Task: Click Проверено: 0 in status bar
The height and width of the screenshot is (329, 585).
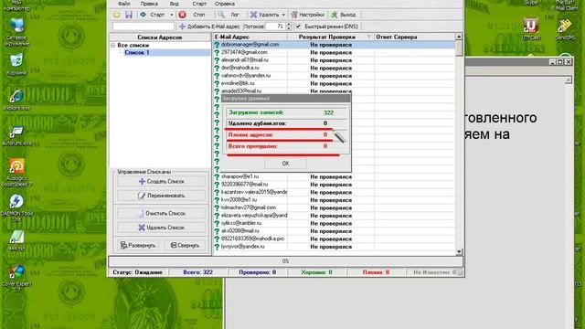Action: pyautogui.click(x=258, y=272)
